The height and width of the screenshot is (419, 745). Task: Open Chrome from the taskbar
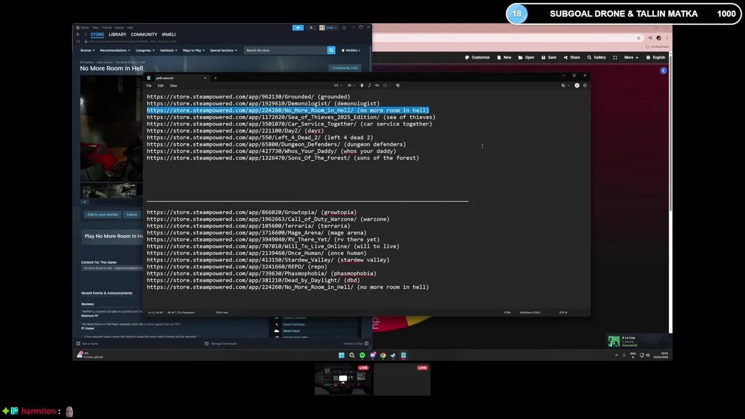coord(383,355)
